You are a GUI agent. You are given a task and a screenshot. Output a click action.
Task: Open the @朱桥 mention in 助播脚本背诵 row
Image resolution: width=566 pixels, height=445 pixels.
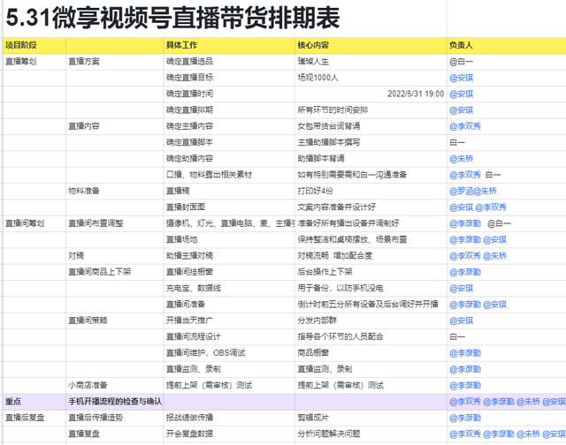point(462,159)
